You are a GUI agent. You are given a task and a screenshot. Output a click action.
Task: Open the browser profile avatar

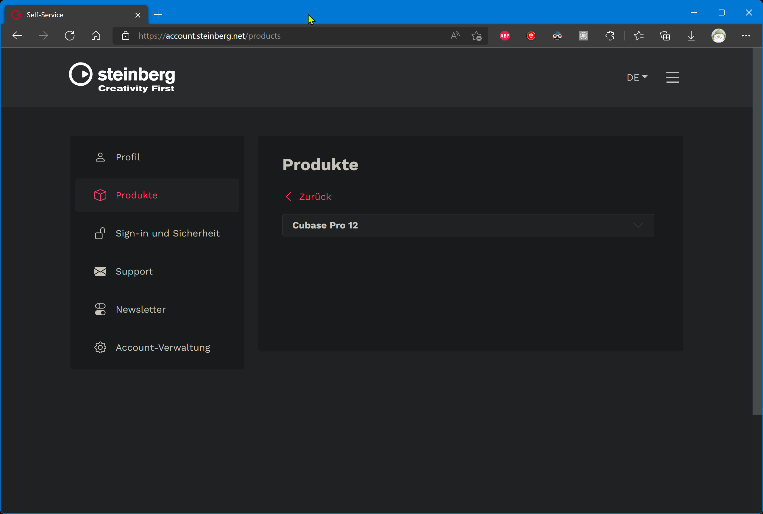pyautogui.click(x=718, y=36)
